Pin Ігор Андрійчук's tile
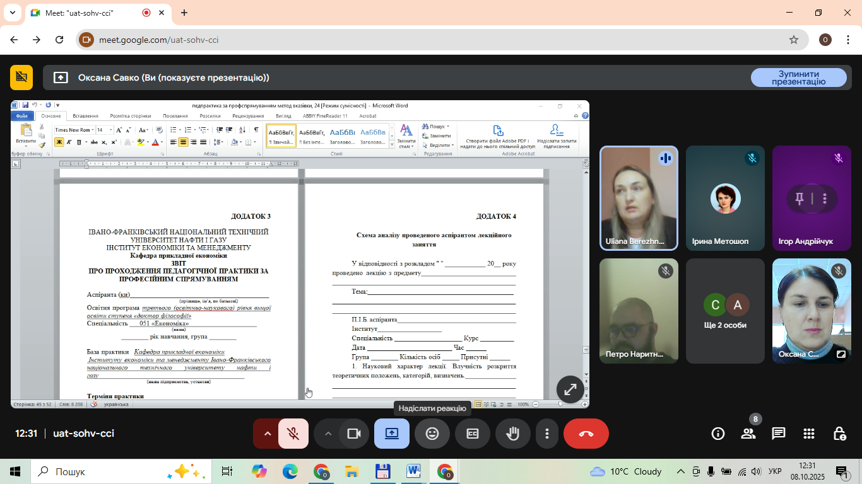862x484 pixels. 799,199
